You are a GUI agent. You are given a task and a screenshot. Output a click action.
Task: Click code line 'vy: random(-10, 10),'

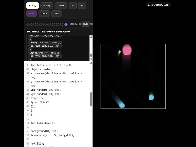click(46, 94)
